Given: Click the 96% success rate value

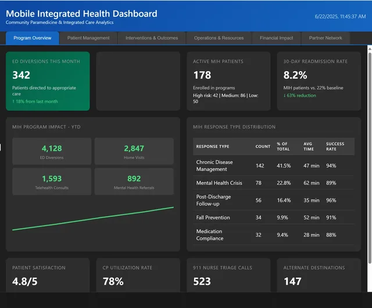Looking at the screenshot, I should 331,200.
